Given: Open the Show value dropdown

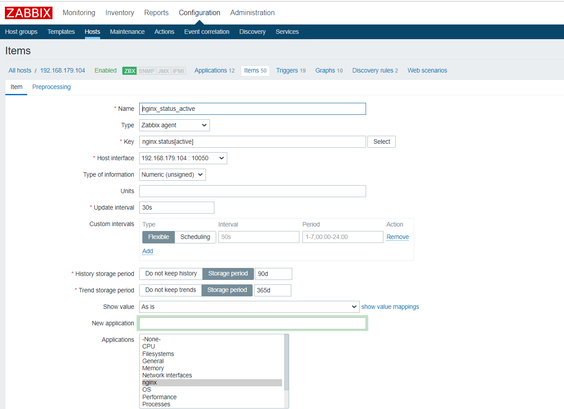Looking at the screenshot, I should [x=250, y=307].
